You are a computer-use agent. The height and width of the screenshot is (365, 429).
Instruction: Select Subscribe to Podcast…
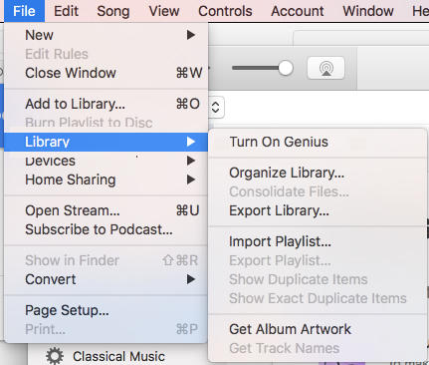point(107,229)
